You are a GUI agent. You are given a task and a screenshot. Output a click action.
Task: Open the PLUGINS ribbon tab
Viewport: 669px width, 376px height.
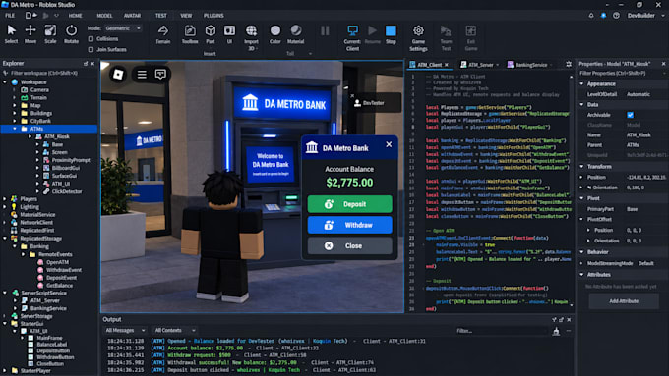point(213,16)
